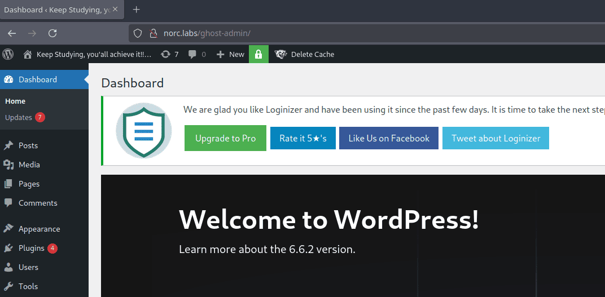Open a new browser tab
This screenshot has width=605, height=297.
tap(136, 10)
